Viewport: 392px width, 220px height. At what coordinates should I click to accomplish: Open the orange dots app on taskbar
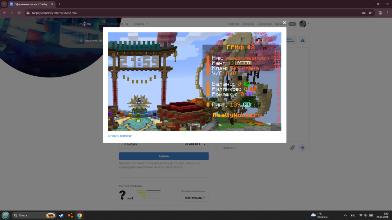(x=71, y=215)
